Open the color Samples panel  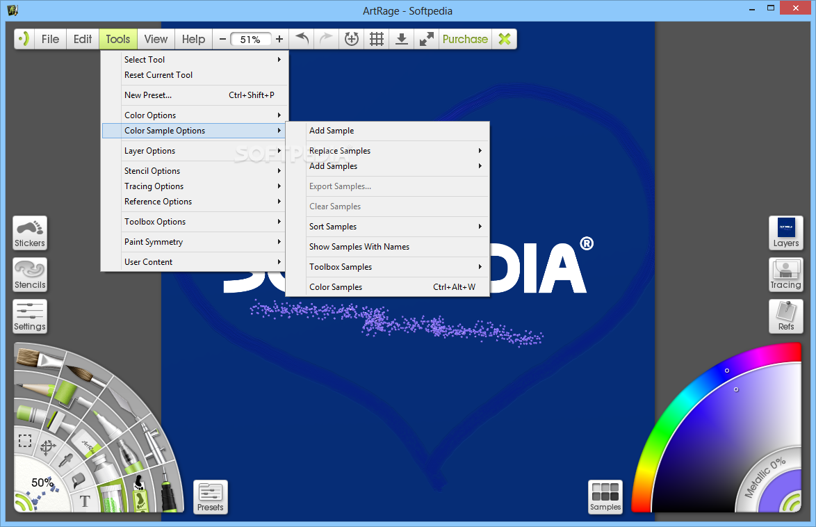click(605, 497)
